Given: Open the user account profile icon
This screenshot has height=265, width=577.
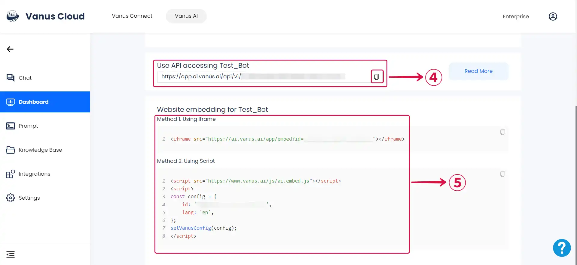Looking at the screenshot, I should (x=553, y=16).
